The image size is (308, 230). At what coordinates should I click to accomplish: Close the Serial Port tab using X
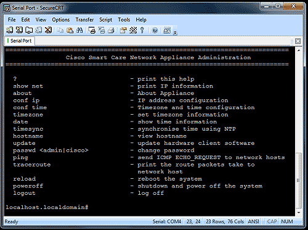point(298,41)
